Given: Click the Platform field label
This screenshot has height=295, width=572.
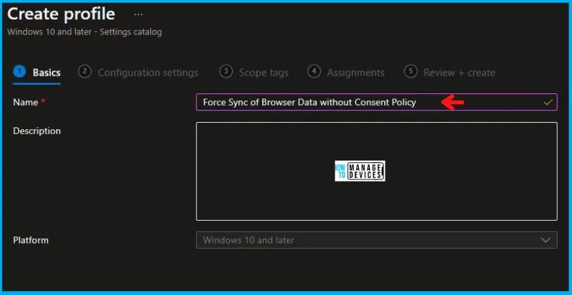Looking at the screenshot, I should pyautogui.click(x=31, y=240).
